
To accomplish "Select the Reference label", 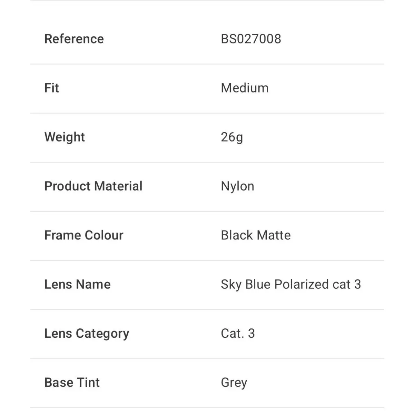I will pos(74,39).
